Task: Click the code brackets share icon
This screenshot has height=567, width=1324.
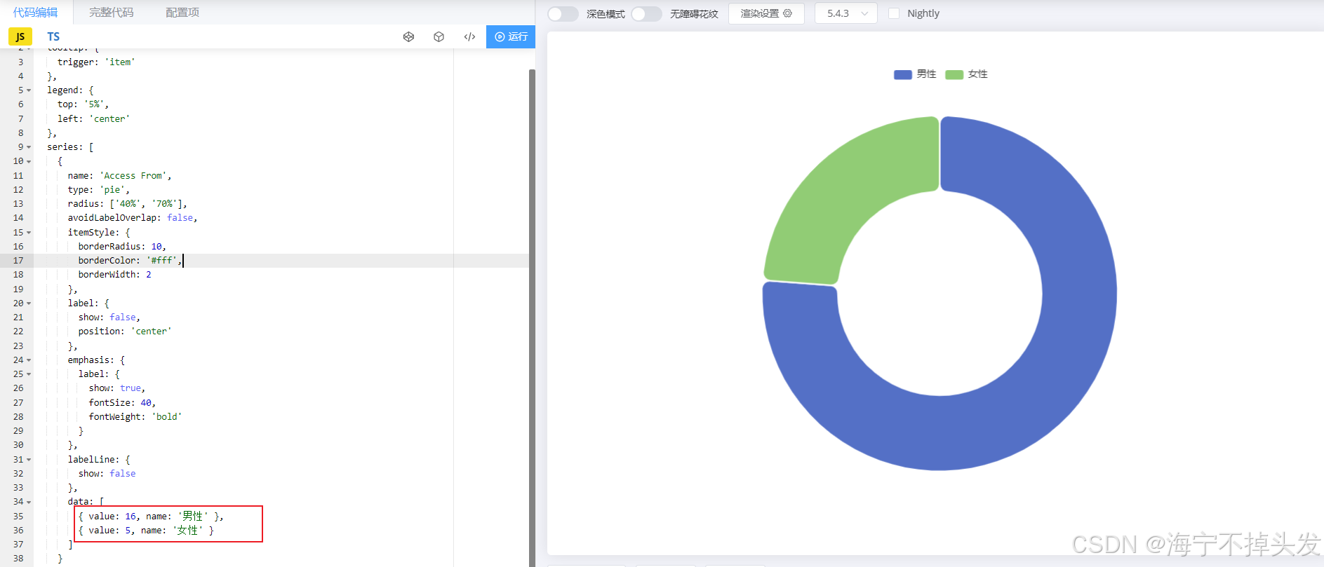Action: coord(469,36)
